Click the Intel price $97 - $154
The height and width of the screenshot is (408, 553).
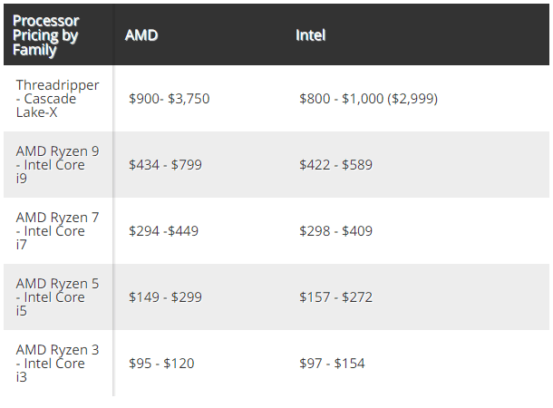click(x=332, y=364)
